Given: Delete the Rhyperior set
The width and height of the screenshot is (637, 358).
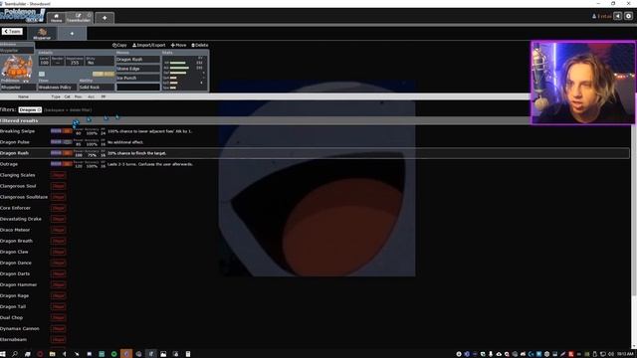Looking at the screenshot, I should coord(199,45).
